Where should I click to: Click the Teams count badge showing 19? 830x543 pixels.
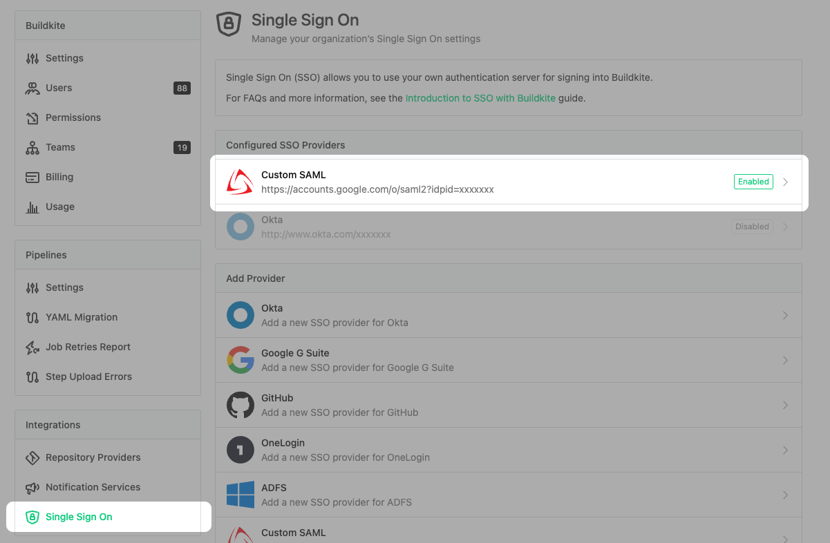[x=182, y=147]
